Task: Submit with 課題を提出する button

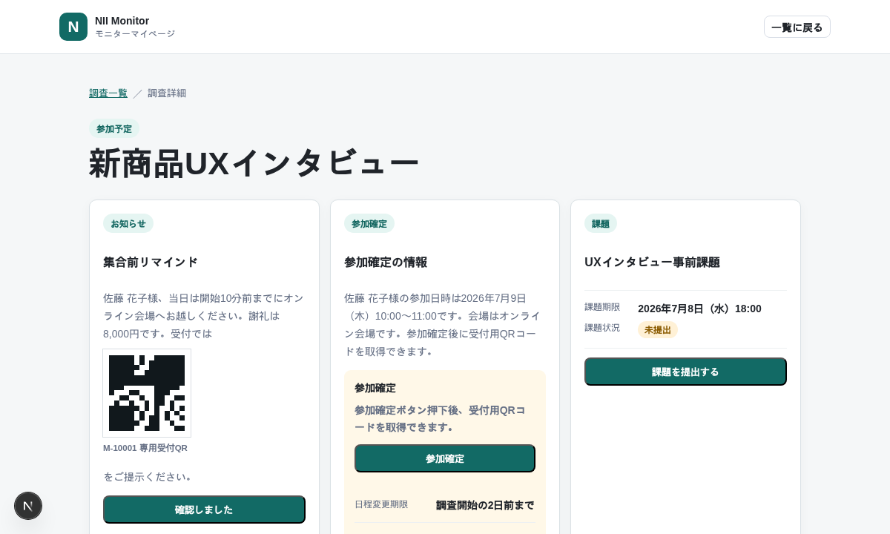Action: 685,372
